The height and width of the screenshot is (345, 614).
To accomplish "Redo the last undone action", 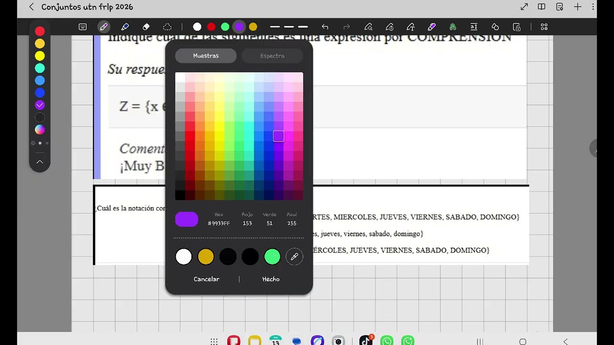I will [x=346, y=27].
